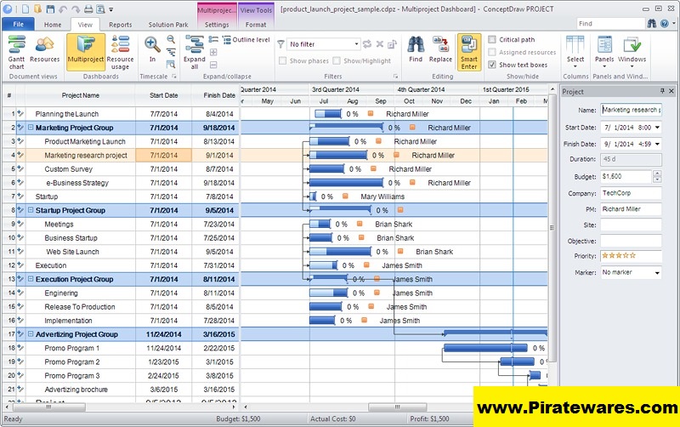Check the Assigned resources option
Viewport: 680px width, 427px height.
tap(493, 53)
